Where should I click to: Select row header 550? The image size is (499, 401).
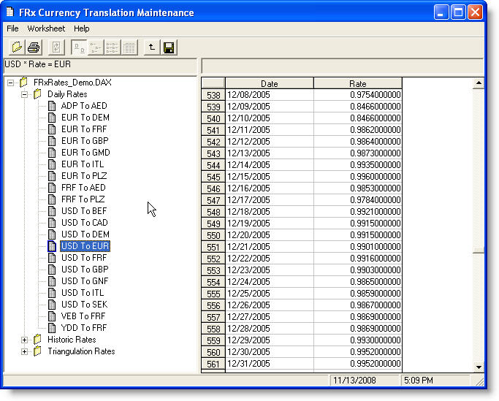click(213, 235)
